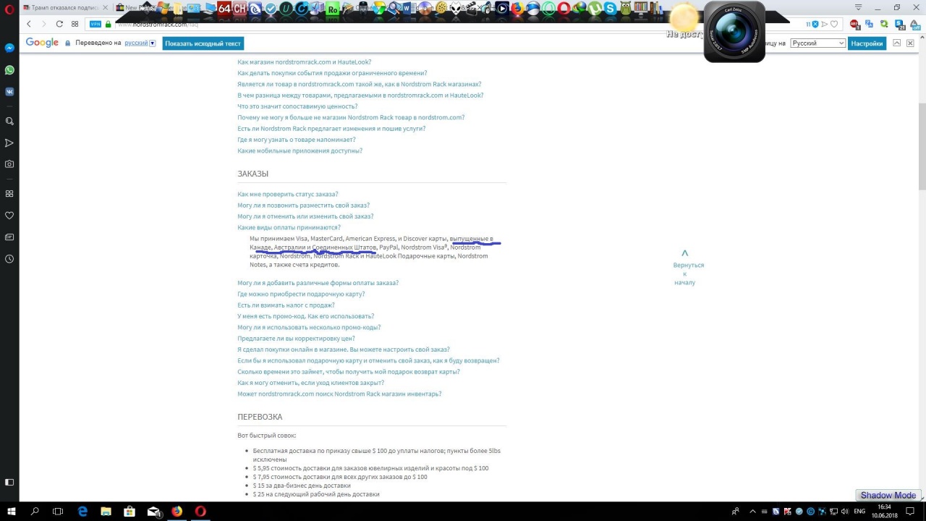Viewport: 926px width, 521px height.
Task: Open Bookmarks via the sidebar heart icon
Action: [9, 216]
